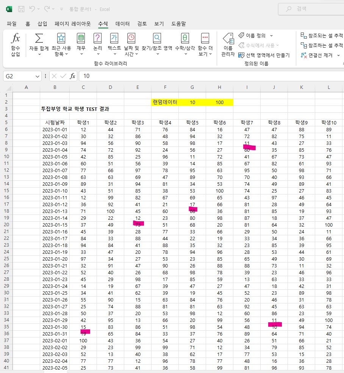The width and height of the screenshot is (344, 373).
Task: Click the Excel app logo icon
Action: 9,9
